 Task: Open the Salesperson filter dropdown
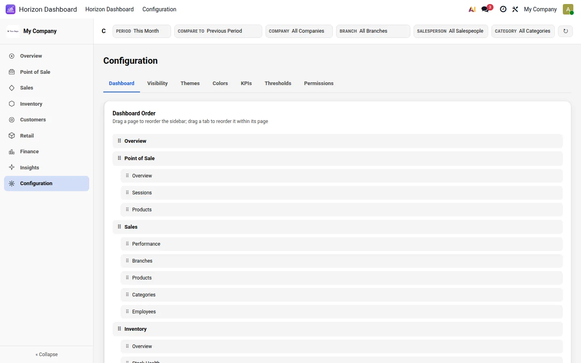451,31
